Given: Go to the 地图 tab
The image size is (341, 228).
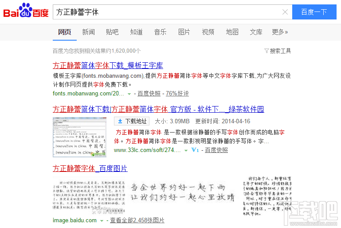Looking at the screenshot, I should pos(232,32).
